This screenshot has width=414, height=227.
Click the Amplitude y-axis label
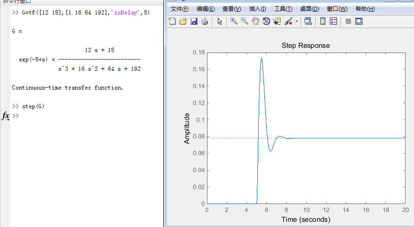click(187, 129)
